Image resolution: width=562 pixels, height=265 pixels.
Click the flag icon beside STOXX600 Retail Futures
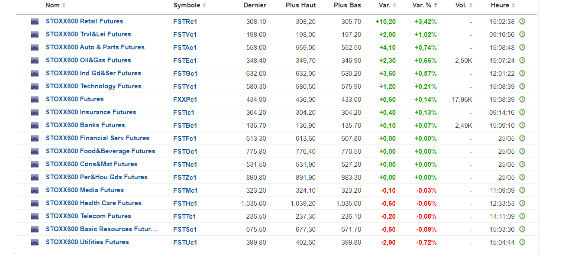click(x=35, y=22)
